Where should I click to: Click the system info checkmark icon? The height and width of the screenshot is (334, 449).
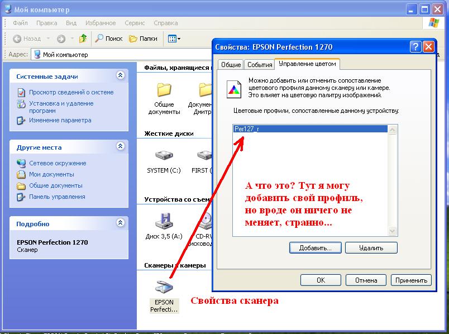click(x=21, y=92)
